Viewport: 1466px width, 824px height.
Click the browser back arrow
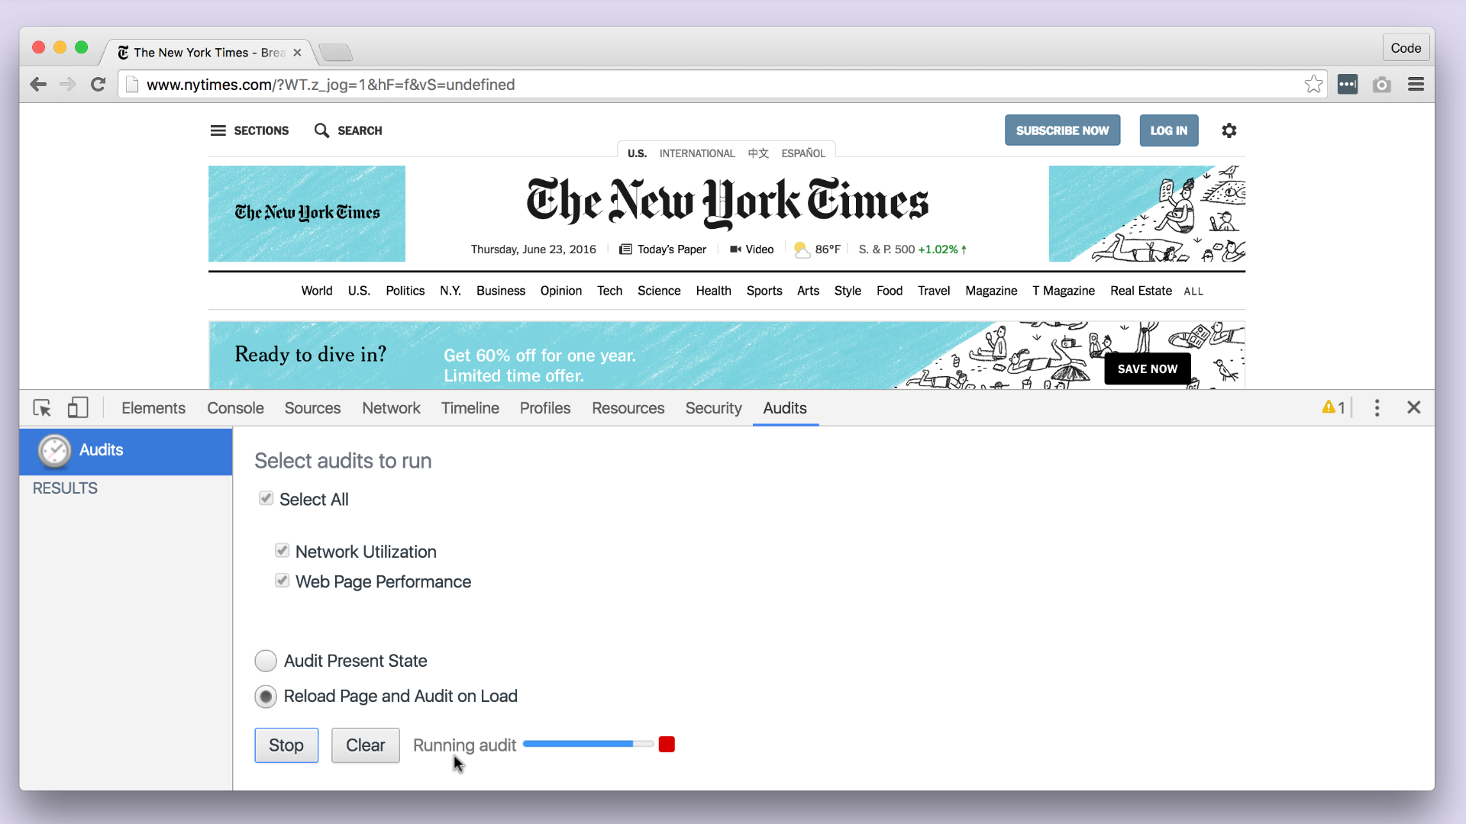pyautogui.click(x=38, y=85)
